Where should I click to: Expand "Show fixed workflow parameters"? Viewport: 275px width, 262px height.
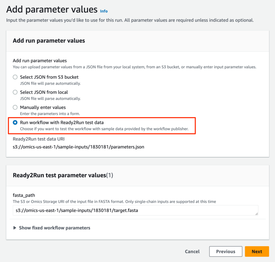[54, 228]
